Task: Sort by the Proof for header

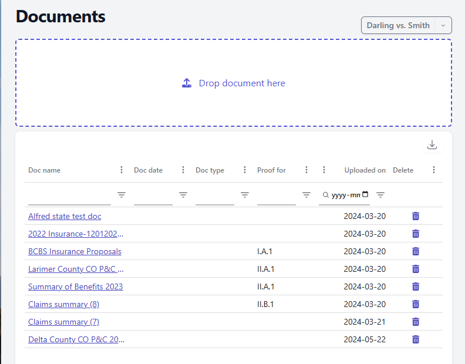Action: [x=271, y=170]
